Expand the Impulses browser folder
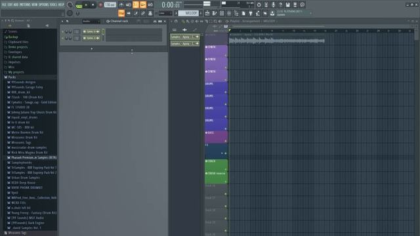 point(14,62)
